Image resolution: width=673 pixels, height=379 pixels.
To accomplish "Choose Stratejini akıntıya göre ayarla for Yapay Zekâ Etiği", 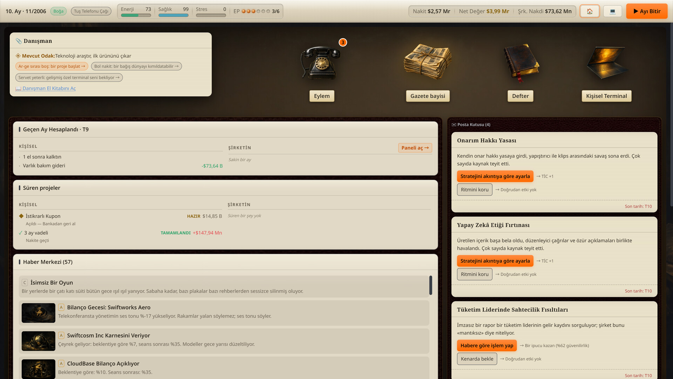I will (495, 261).
